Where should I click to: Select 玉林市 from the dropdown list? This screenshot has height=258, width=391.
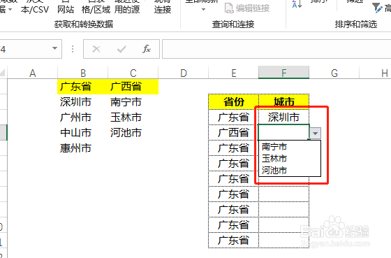290,158
